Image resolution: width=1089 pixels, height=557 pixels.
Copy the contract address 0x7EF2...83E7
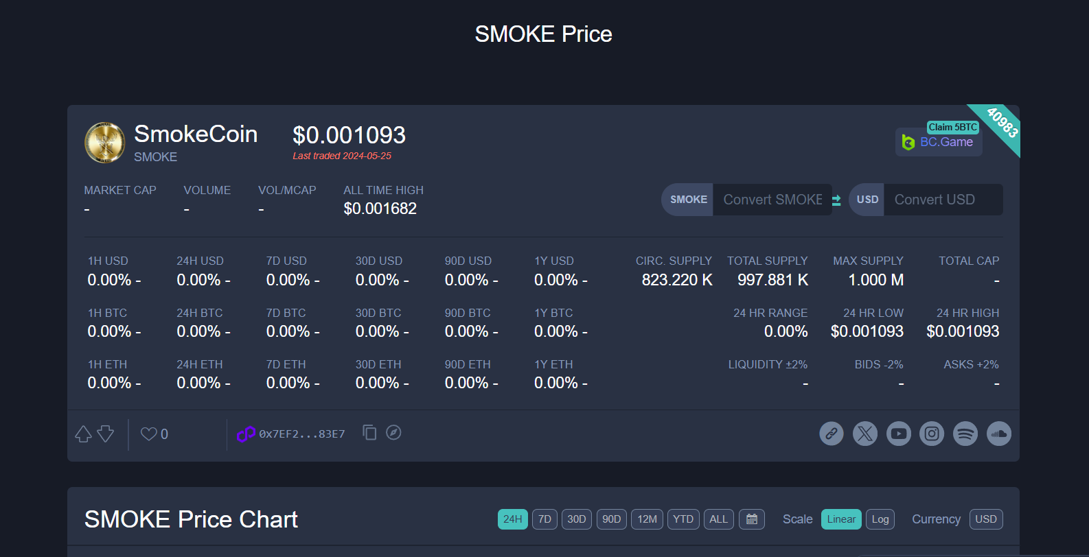[369, 433]
